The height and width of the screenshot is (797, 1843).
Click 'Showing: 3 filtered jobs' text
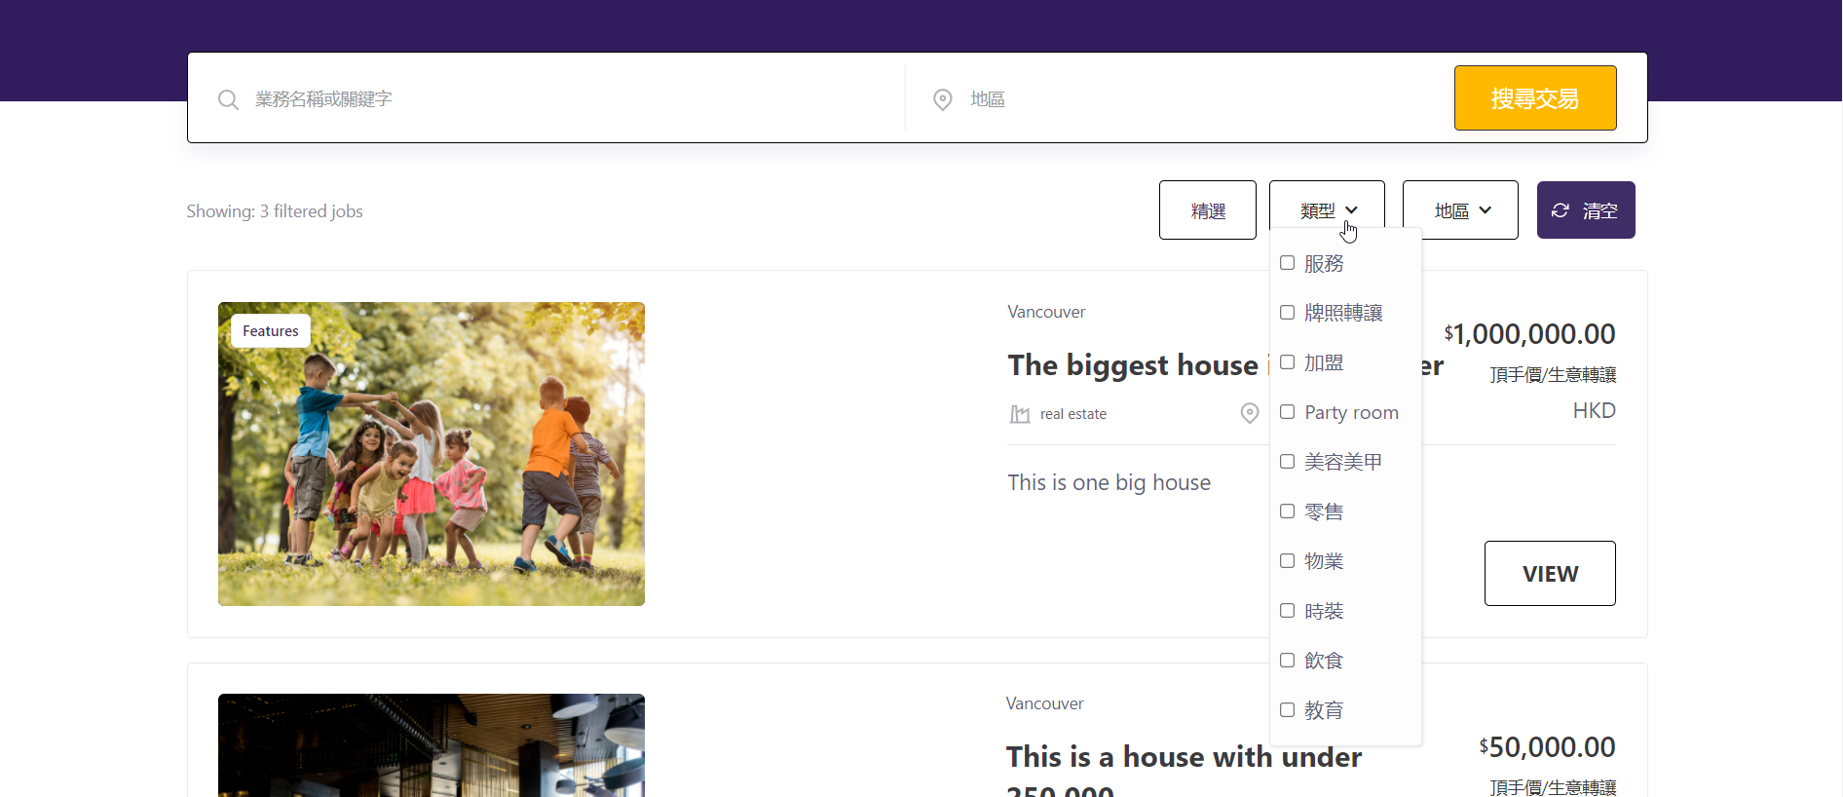pos(275,211)
